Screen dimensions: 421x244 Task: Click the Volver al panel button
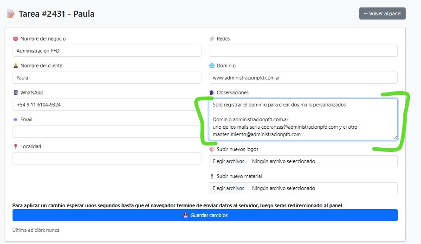(382, 13)
